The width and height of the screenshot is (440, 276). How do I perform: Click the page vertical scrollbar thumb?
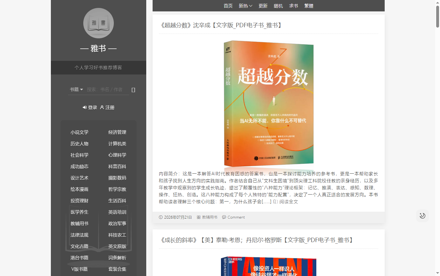click(x=437, y=16)
